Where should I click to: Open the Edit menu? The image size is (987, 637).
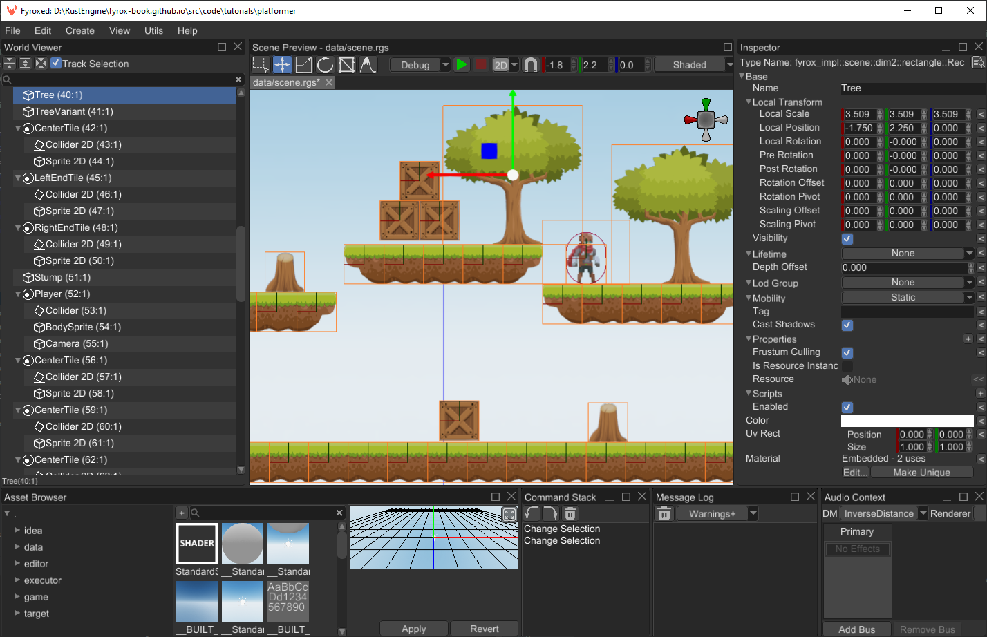[43, 30]
